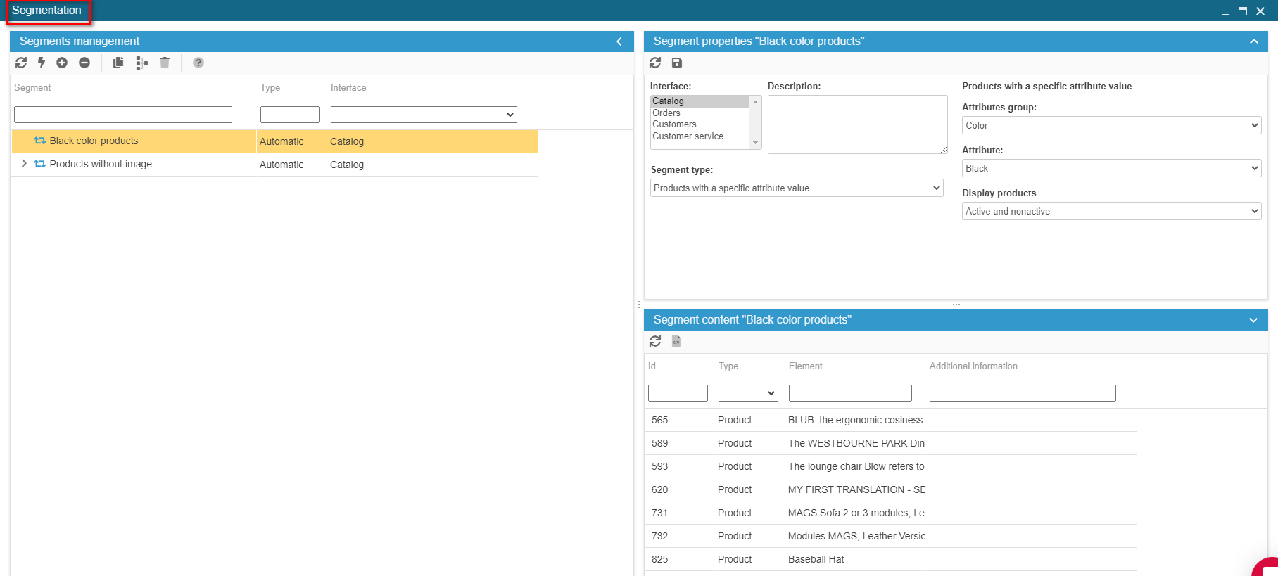Image resolution: width=1278 pixels, height=576 pixels.
Task: Export segment content to CSV
Action: 676,341
